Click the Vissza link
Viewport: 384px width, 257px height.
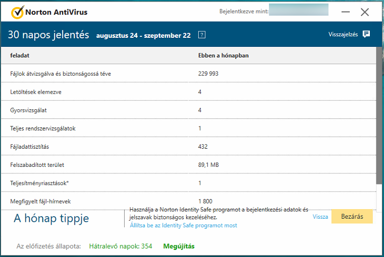320,217
